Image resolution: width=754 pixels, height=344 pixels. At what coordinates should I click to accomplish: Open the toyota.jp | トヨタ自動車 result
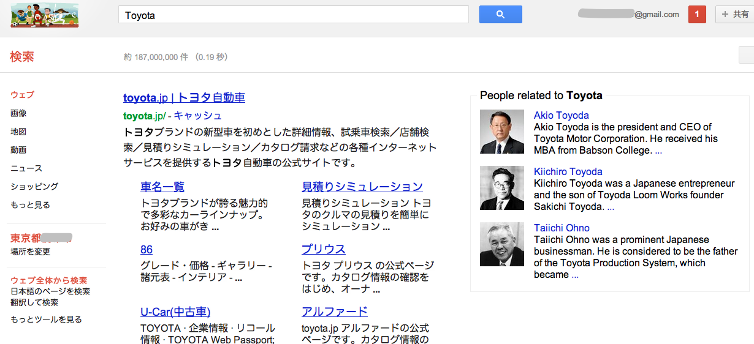point(184,98)
